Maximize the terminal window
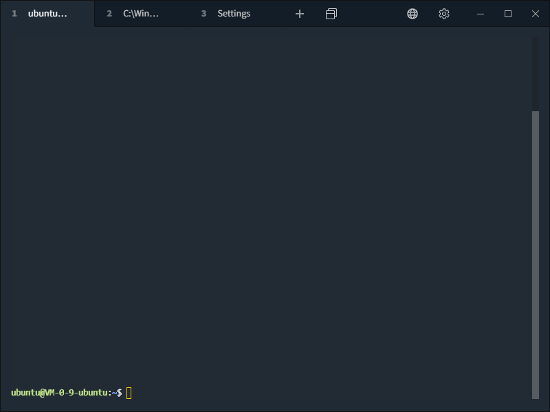 508,14
